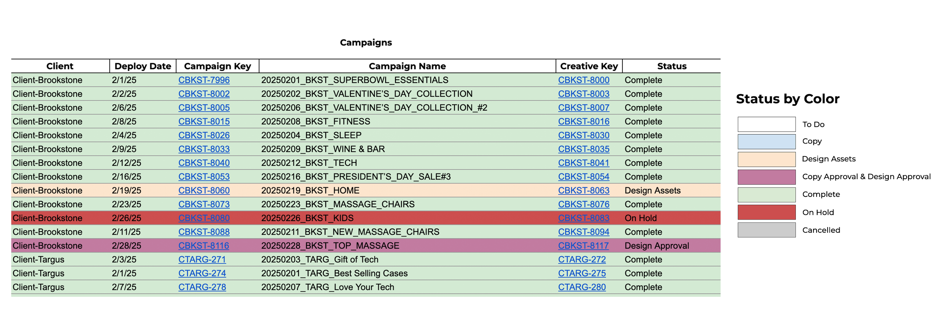Click the purple Copy Approval & Design Approval swatch

pyautogui.click(x=767, y=177)
